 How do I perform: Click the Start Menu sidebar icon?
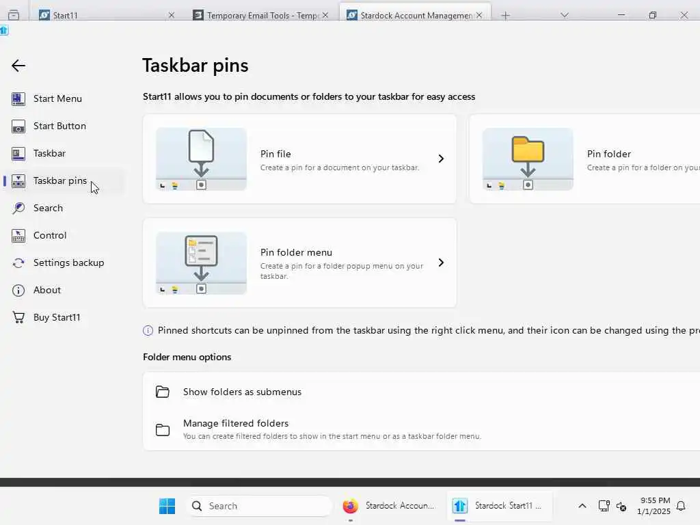pos(18,98)
